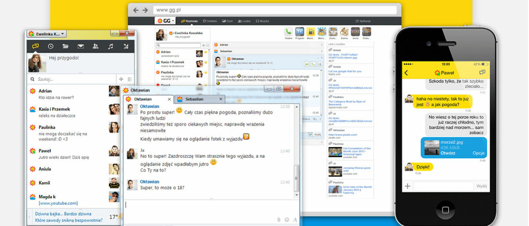Open the history clock icon in desktop app
Screen dimensions: 529x226
pyautogui.click(x=51, y=46)
